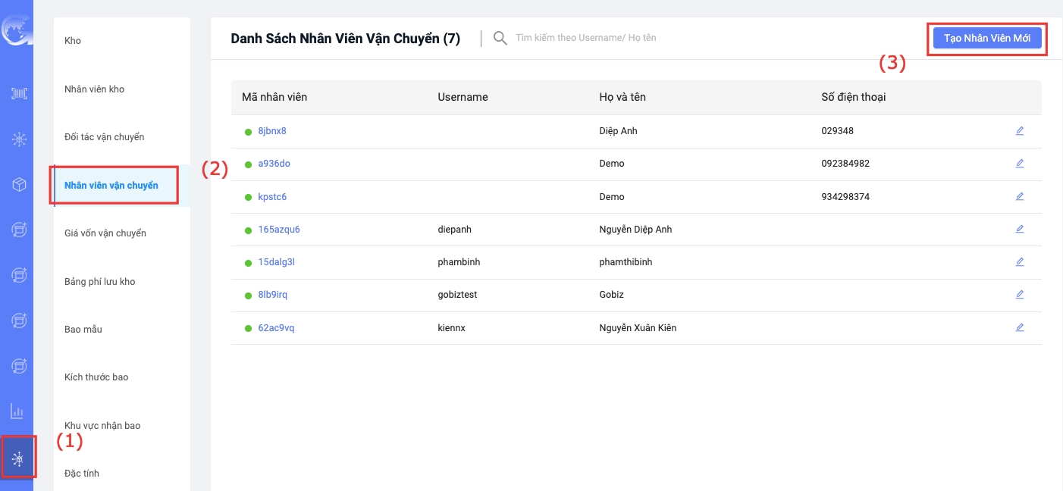Click the barcode scan icon in sidebar
Screen dimensions: 1063x491
[18, 93]
